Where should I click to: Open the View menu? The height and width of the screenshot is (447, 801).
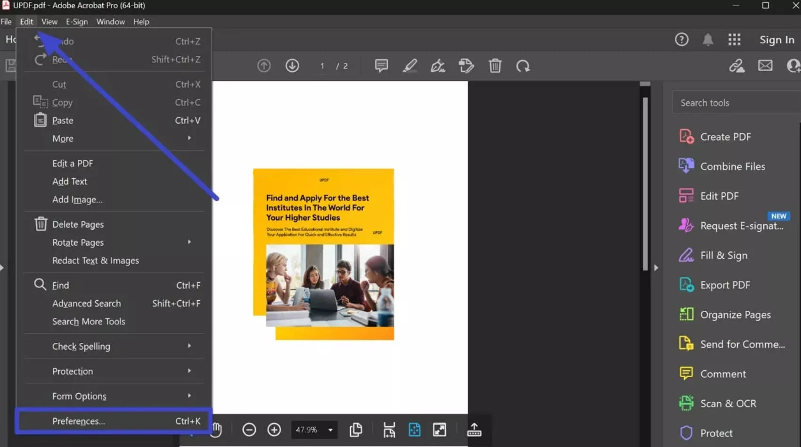tap(49, 22)
